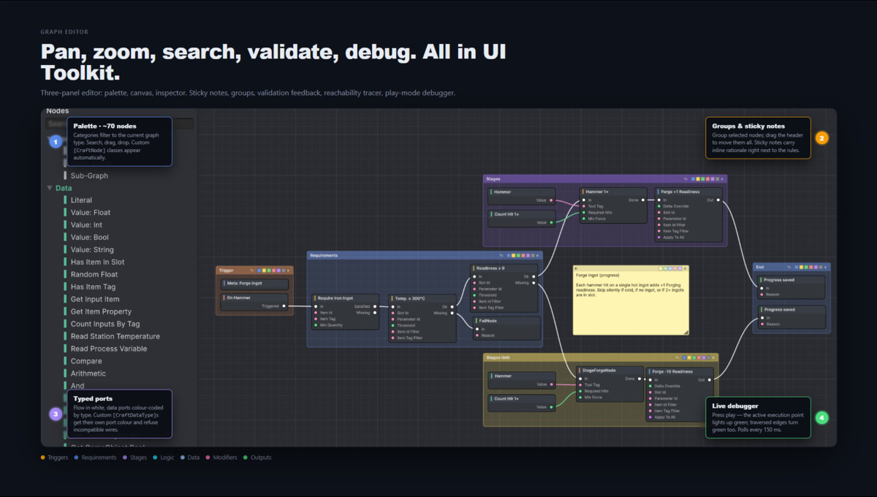Rename the Stages group via pencil icon
The width and height of the screenshot is (877, 497).
tap(686, 179)
